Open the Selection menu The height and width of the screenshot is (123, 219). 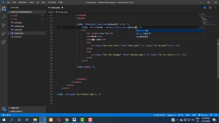[23, 2]
